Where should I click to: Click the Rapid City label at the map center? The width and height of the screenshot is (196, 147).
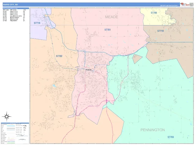click(x=89, y=70)
